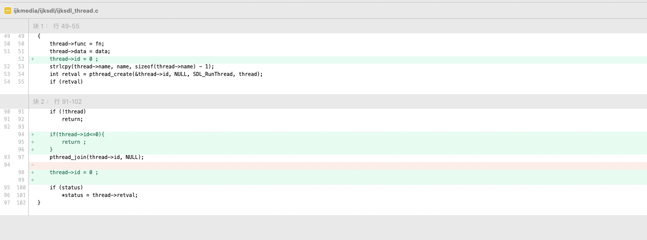
Task: Click the opening brace on line 49
Action: pyautogui.click(x=39, y=36)
